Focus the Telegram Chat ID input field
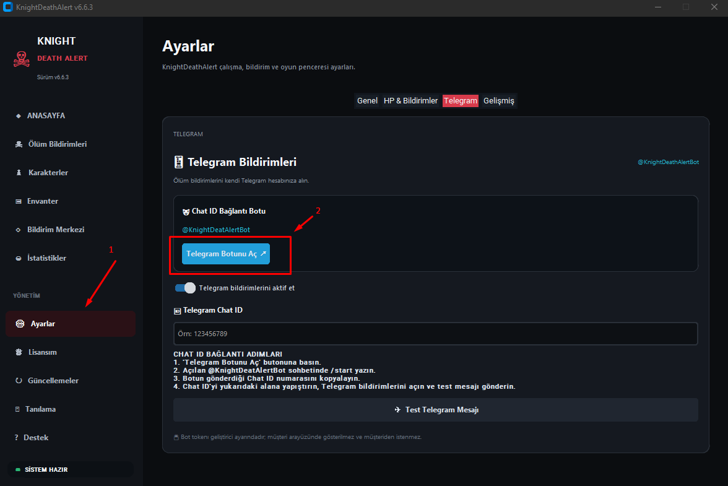The image size is (728, 486). [x=436, y=334]
